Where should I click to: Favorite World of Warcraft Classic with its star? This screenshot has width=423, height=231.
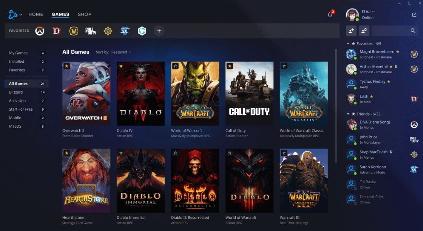[284, 66]
